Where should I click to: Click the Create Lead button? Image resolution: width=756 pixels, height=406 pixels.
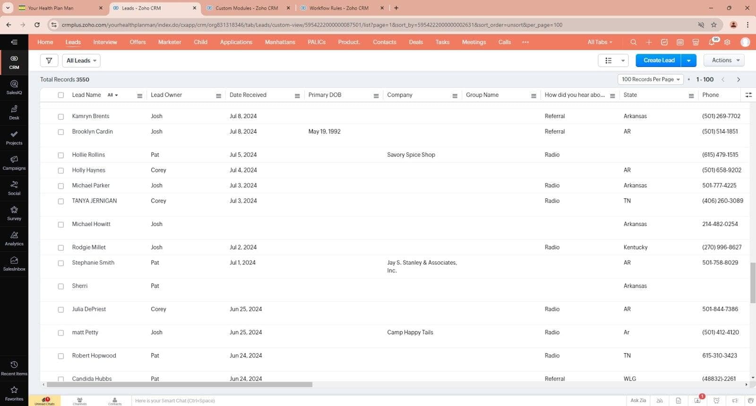(659, 60)
